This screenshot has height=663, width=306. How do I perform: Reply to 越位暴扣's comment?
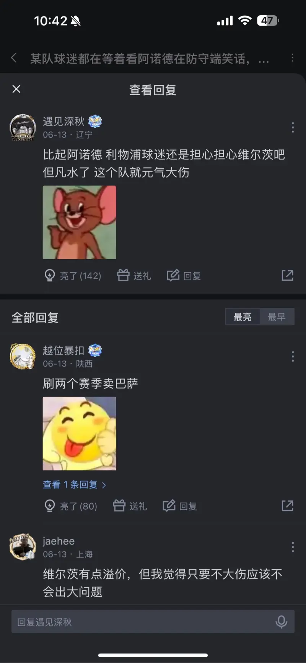pyautogui.click(x=180, y=506)
